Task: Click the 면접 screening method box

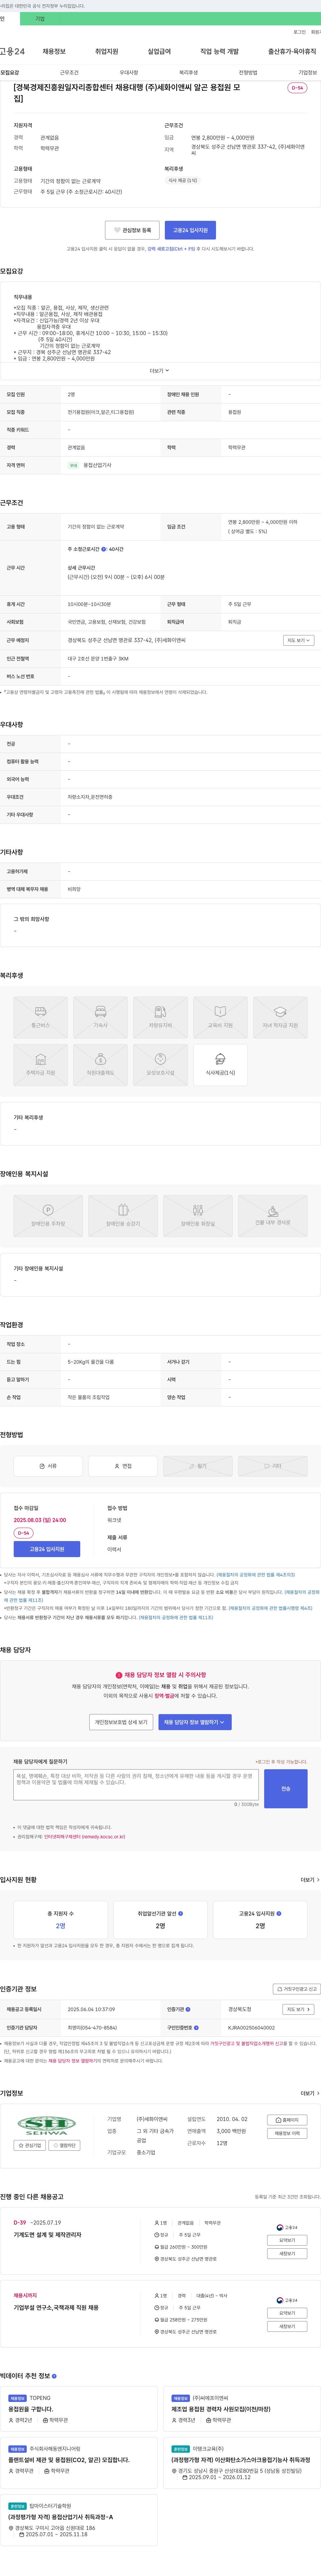Action: tap(123, 1466)
